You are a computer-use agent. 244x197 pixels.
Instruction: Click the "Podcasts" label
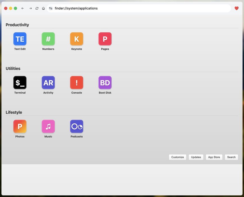[x=77, y=136]
